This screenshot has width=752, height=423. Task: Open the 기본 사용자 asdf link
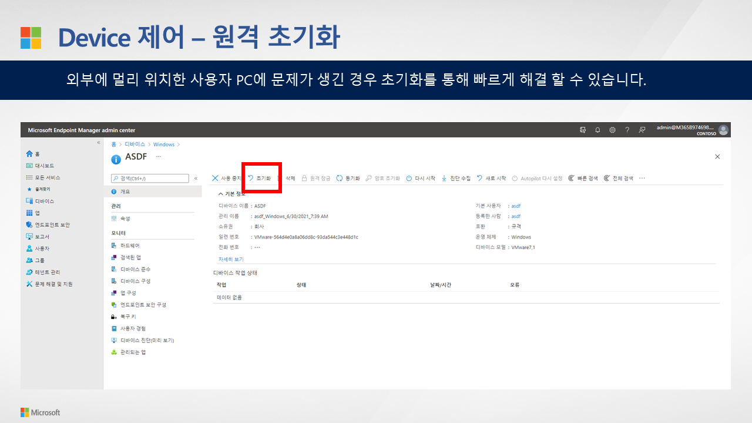[x=516, y=206]
